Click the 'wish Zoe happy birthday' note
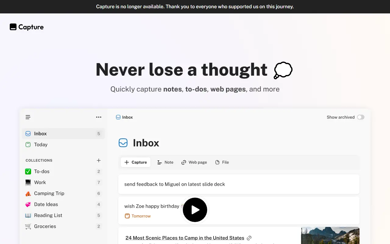This screenshot has width=390, height=244. [239, 210]
